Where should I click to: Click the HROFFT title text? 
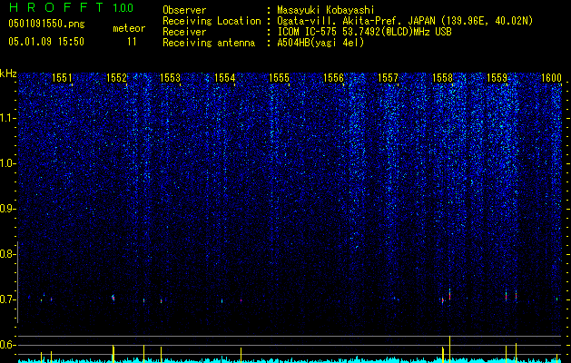56,7
